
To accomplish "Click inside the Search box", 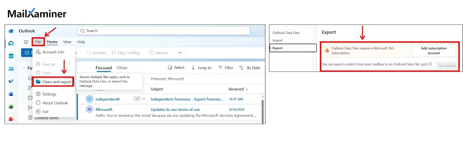I will (163, 31).
